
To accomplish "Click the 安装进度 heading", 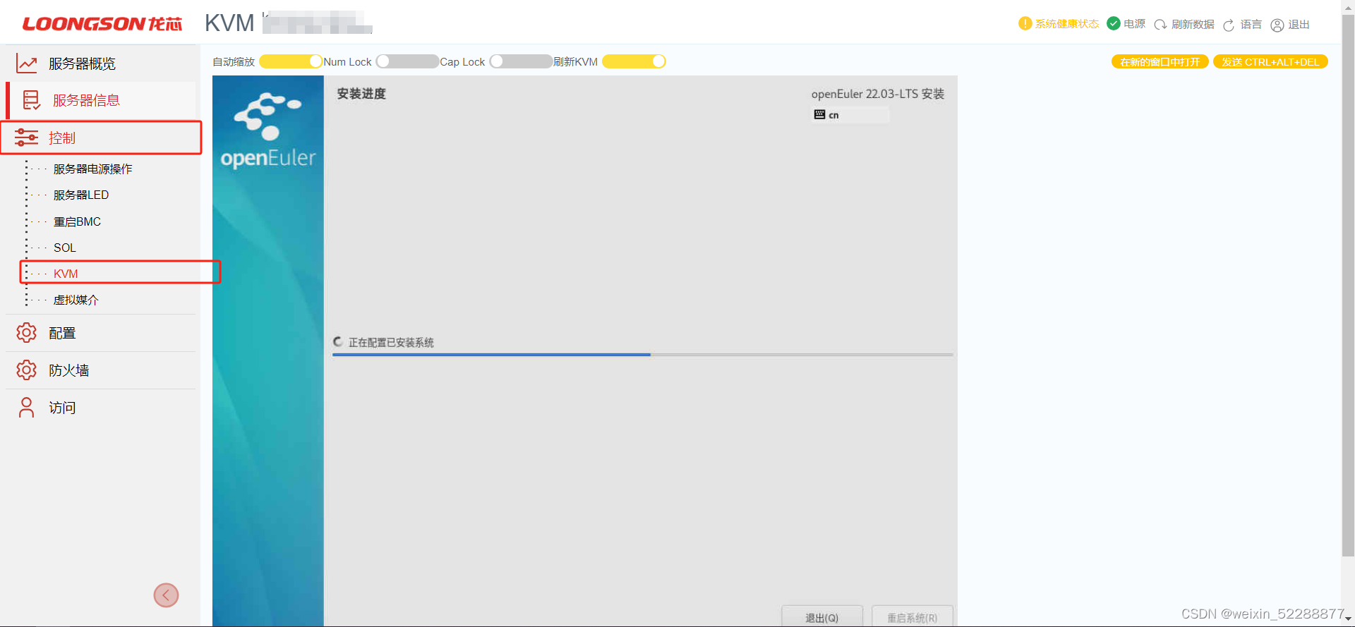I will point(361,94).
